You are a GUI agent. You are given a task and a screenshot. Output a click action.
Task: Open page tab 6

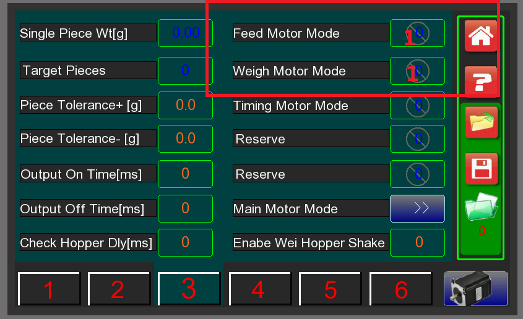pos(401,289)
